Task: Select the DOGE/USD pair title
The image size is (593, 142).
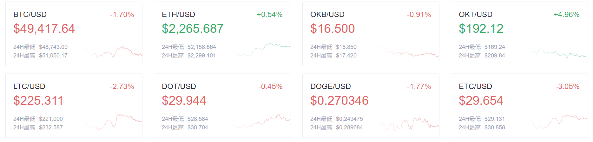Action: [x=331, y=86]
